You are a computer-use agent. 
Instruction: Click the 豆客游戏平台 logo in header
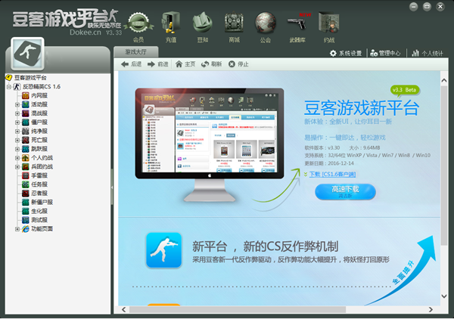pyautogui.click(x=66, y=22)
